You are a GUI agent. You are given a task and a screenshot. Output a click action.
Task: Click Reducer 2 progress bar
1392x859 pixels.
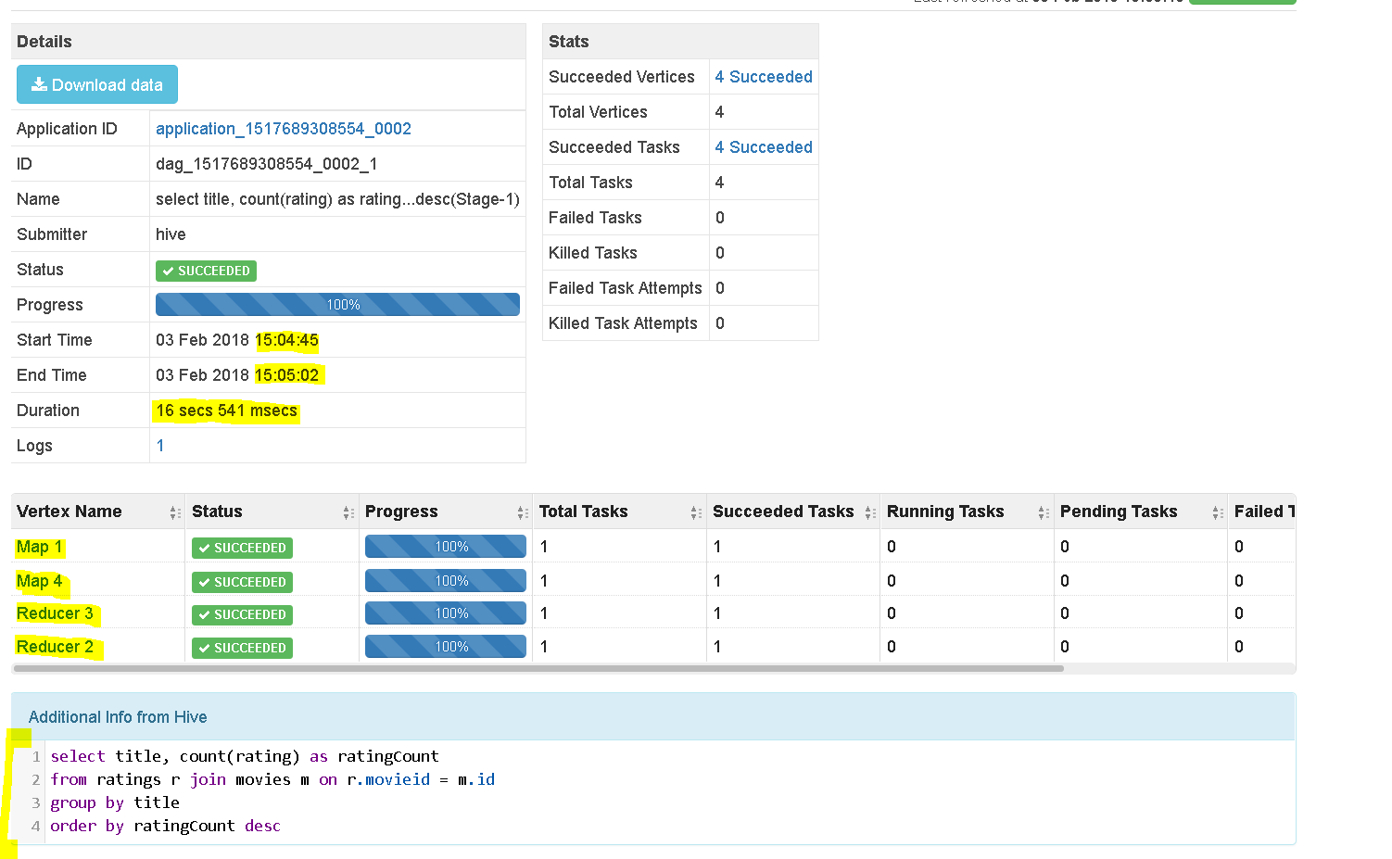(x=446, y=647)
